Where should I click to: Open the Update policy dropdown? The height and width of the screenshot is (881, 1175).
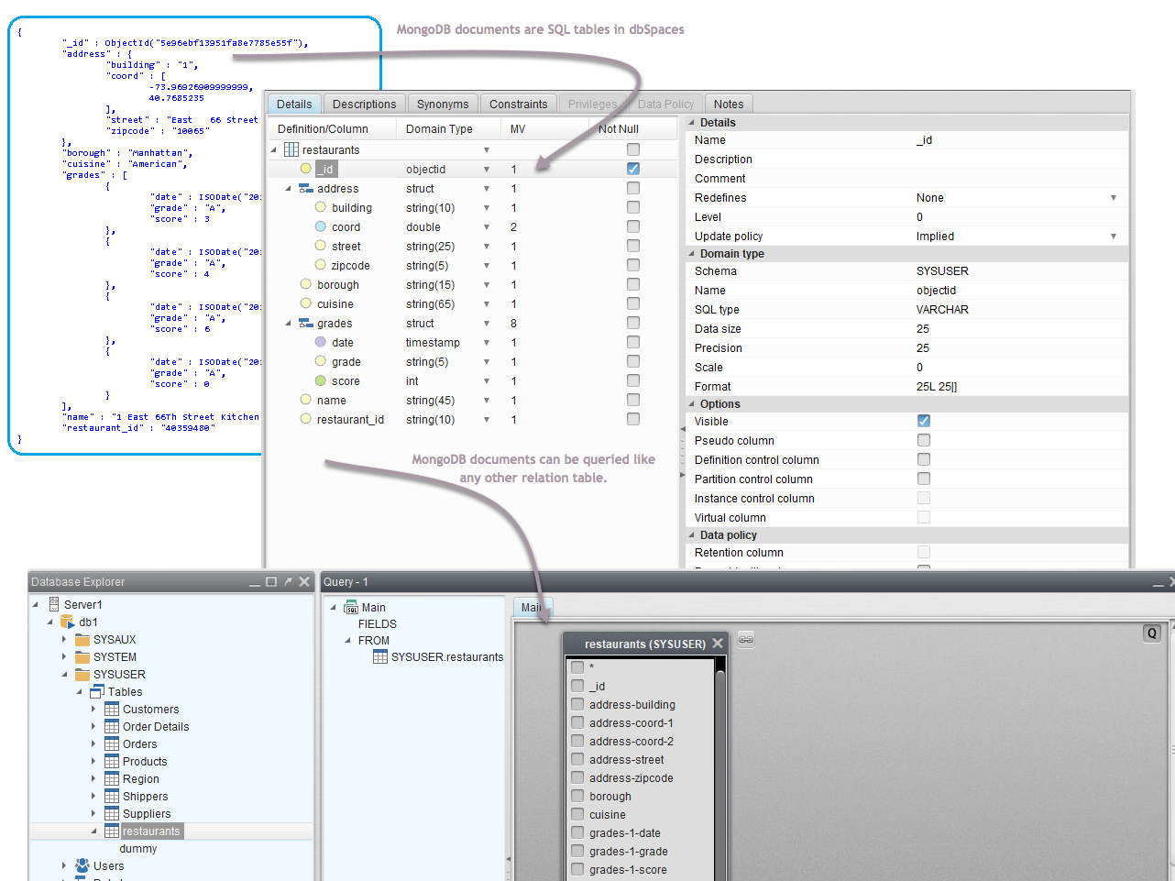(x=1114, y=237)
